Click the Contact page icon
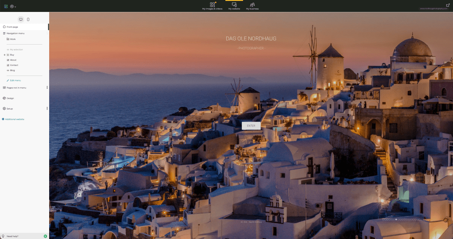 pos(8,65)
